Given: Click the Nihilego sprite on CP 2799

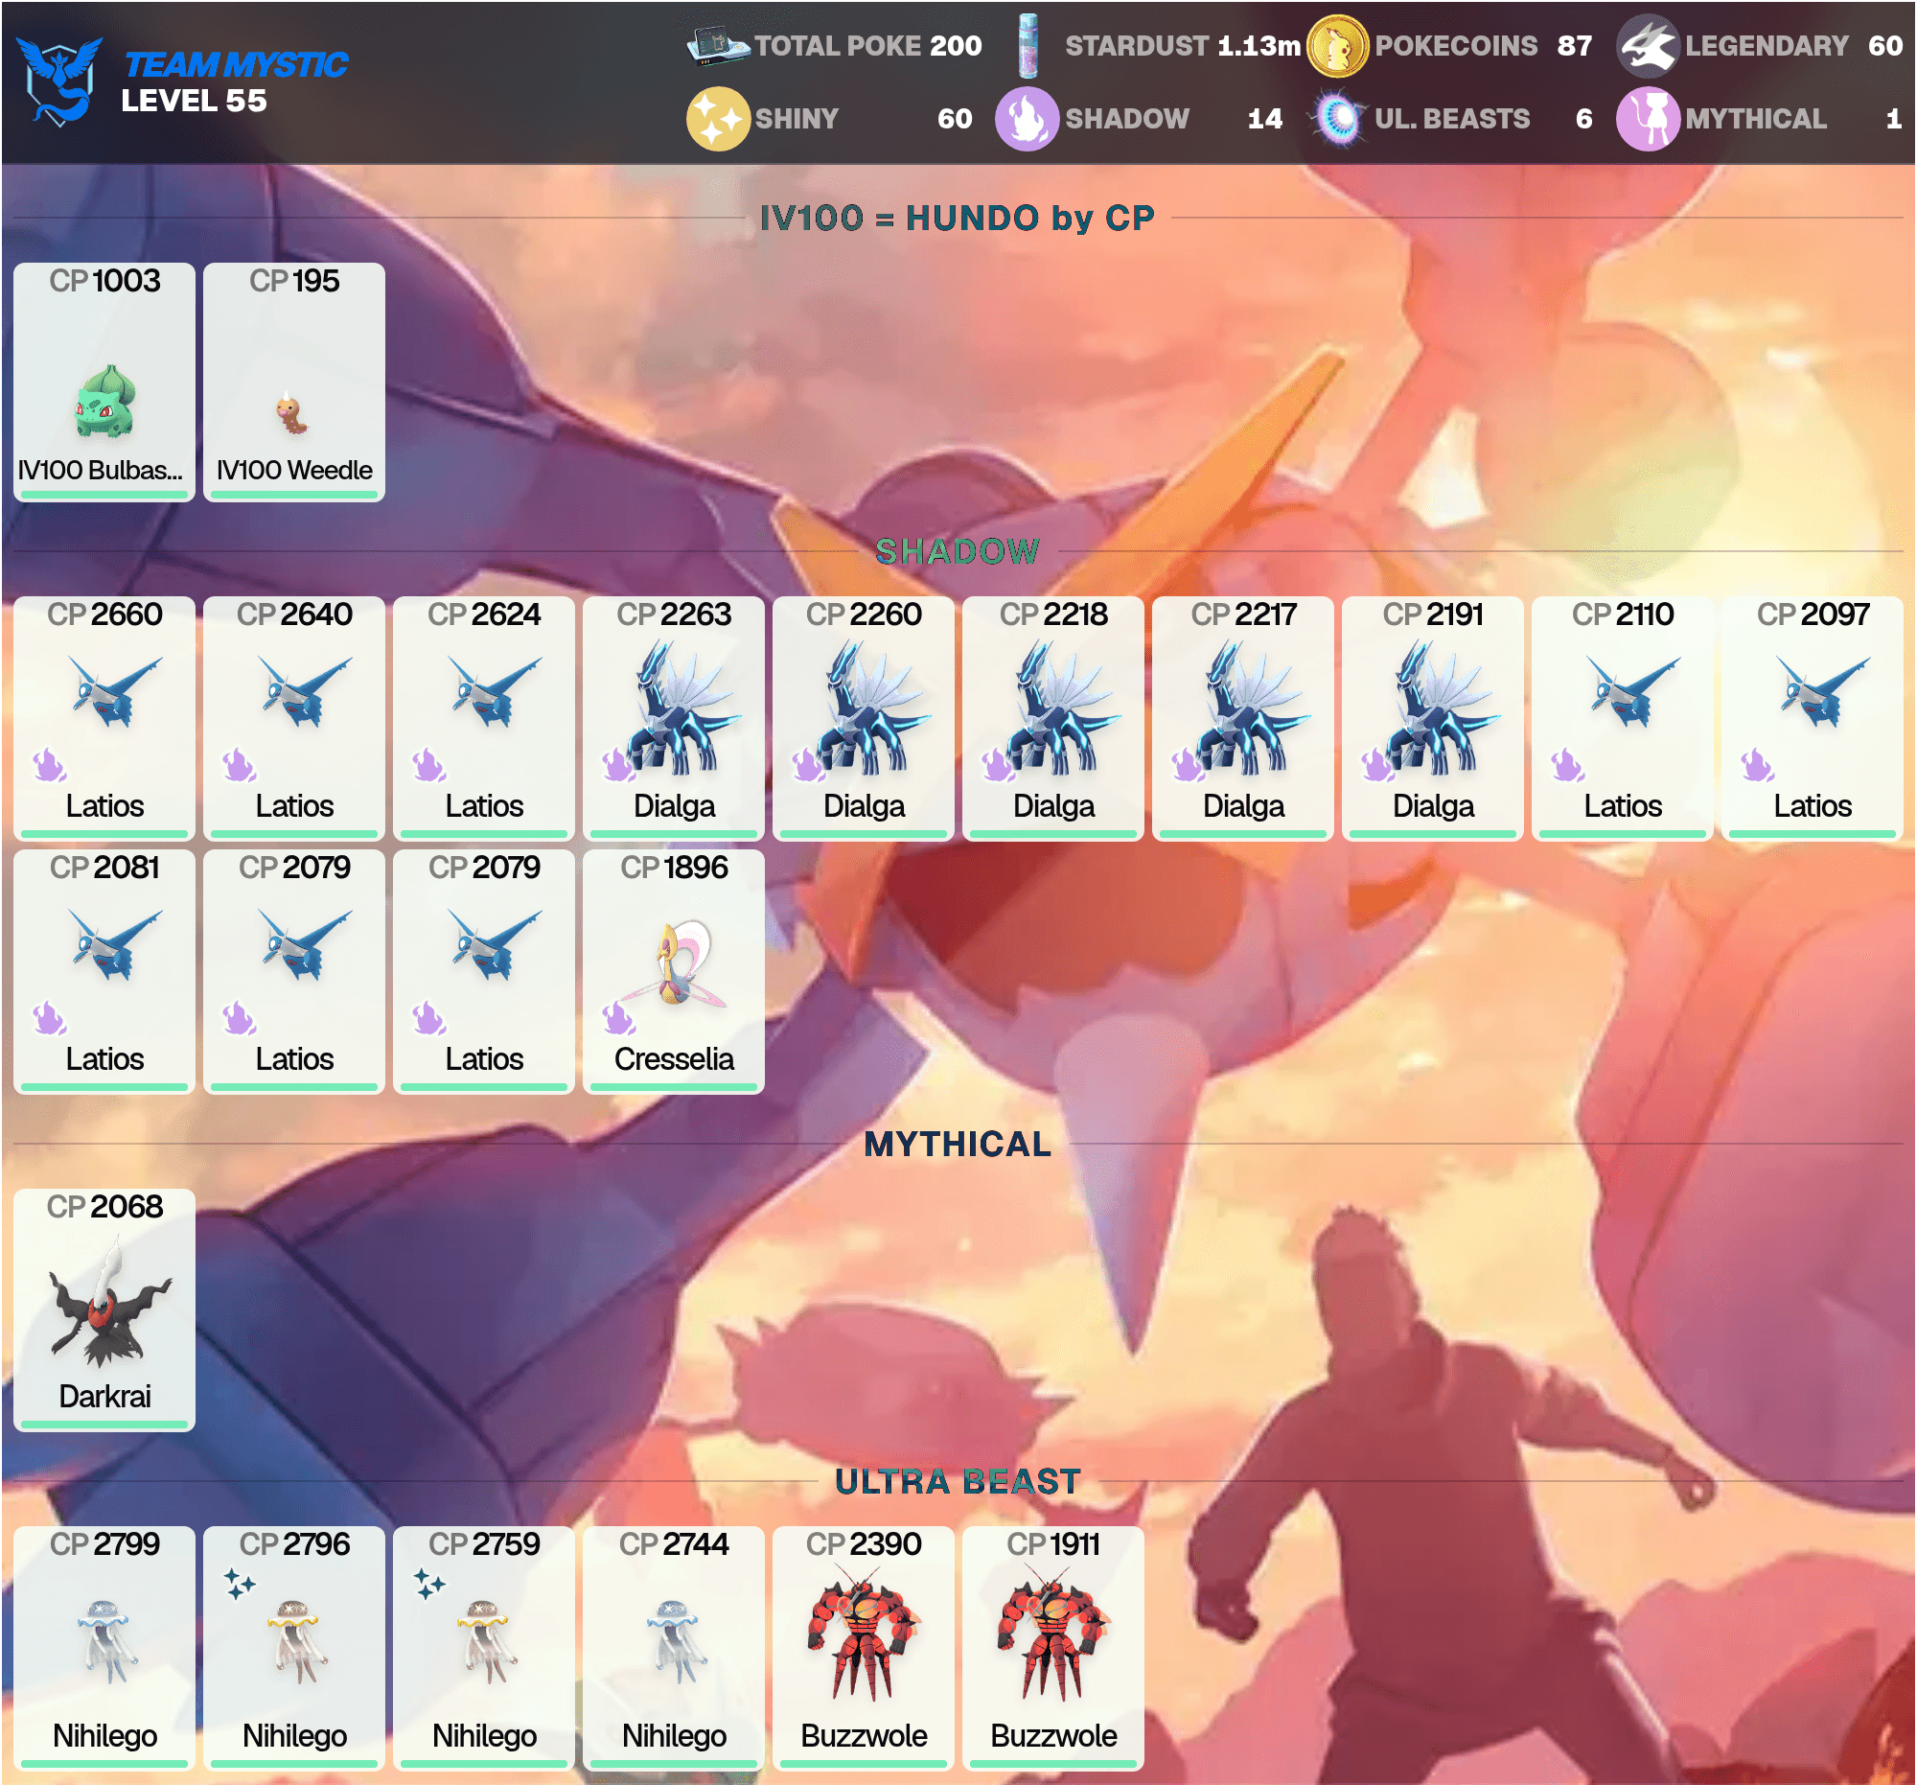Looking at the screenshot, I should (x=105, y=1641).
